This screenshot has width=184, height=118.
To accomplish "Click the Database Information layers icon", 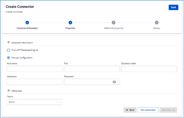I will click(8, 43).
